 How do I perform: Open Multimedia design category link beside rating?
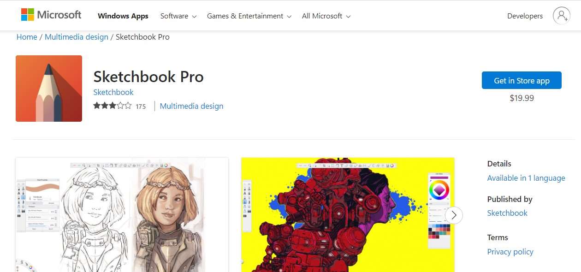tap(191, 106)
